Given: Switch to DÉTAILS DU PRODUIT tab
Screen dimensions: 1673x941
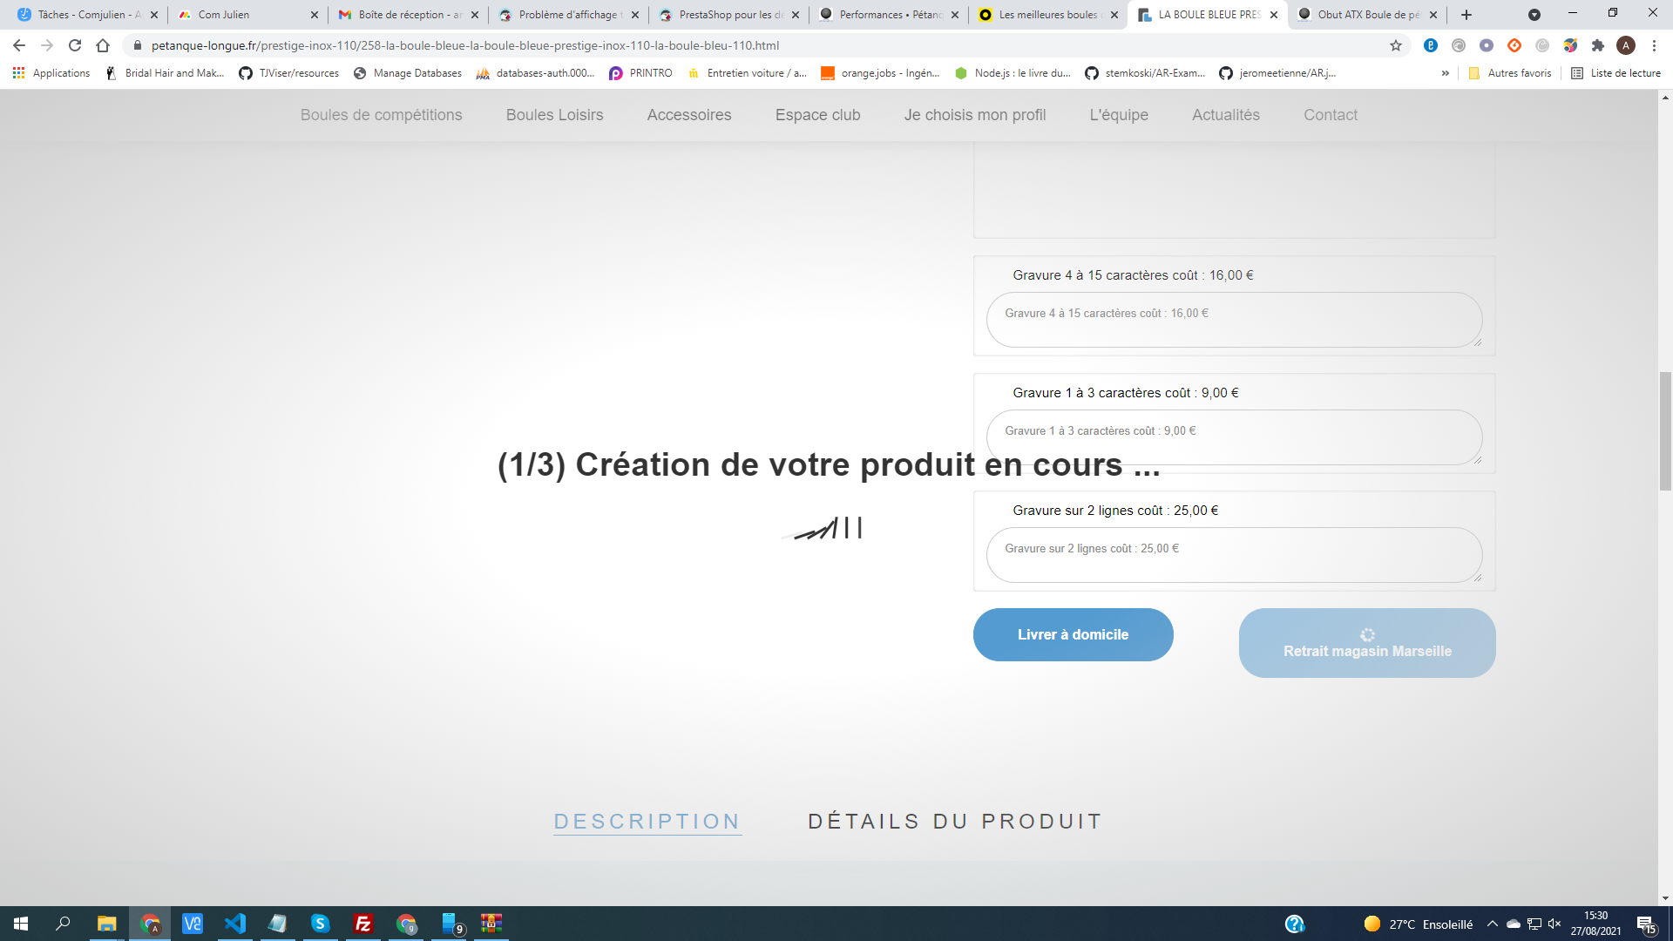Looking at the screenshot, I should point(955,822).
